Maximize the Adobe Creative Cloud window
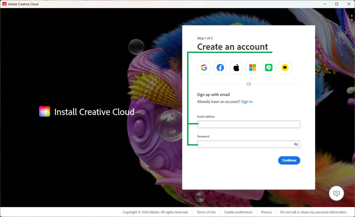 pos(337,4)
